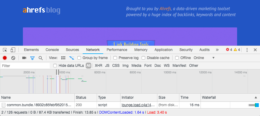
Task: Sort by the Status column header
Action: pyautogui.click(x=86, y=98)
